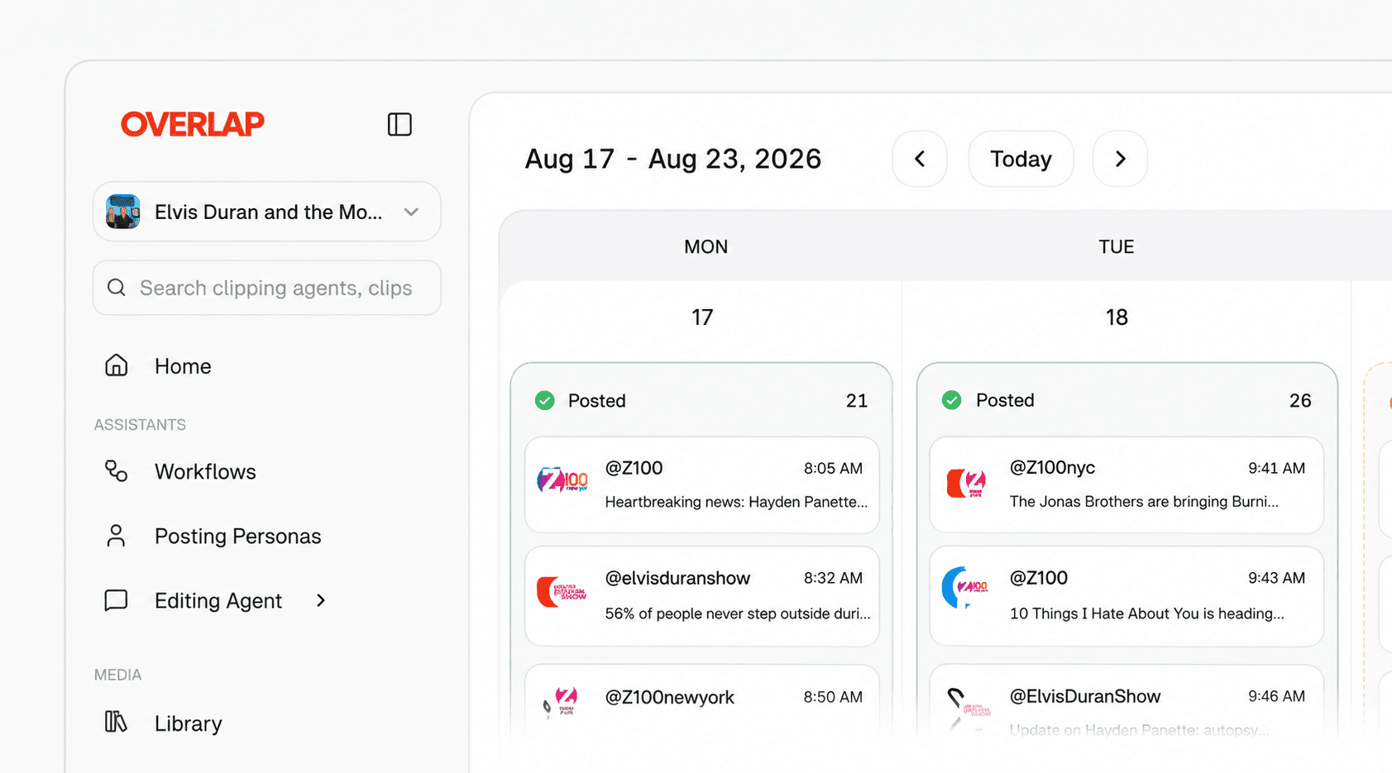Click Tuesday's Posted count 26
This screenshot has width=1392, height=773.
tap(1300, 401)
